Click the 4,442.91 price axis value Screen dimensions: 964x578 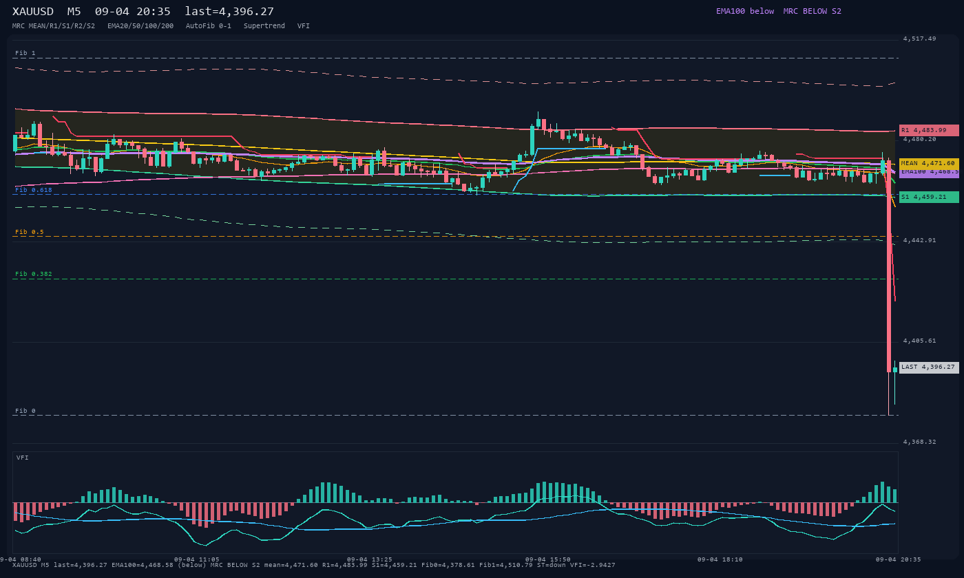[920, 240]
